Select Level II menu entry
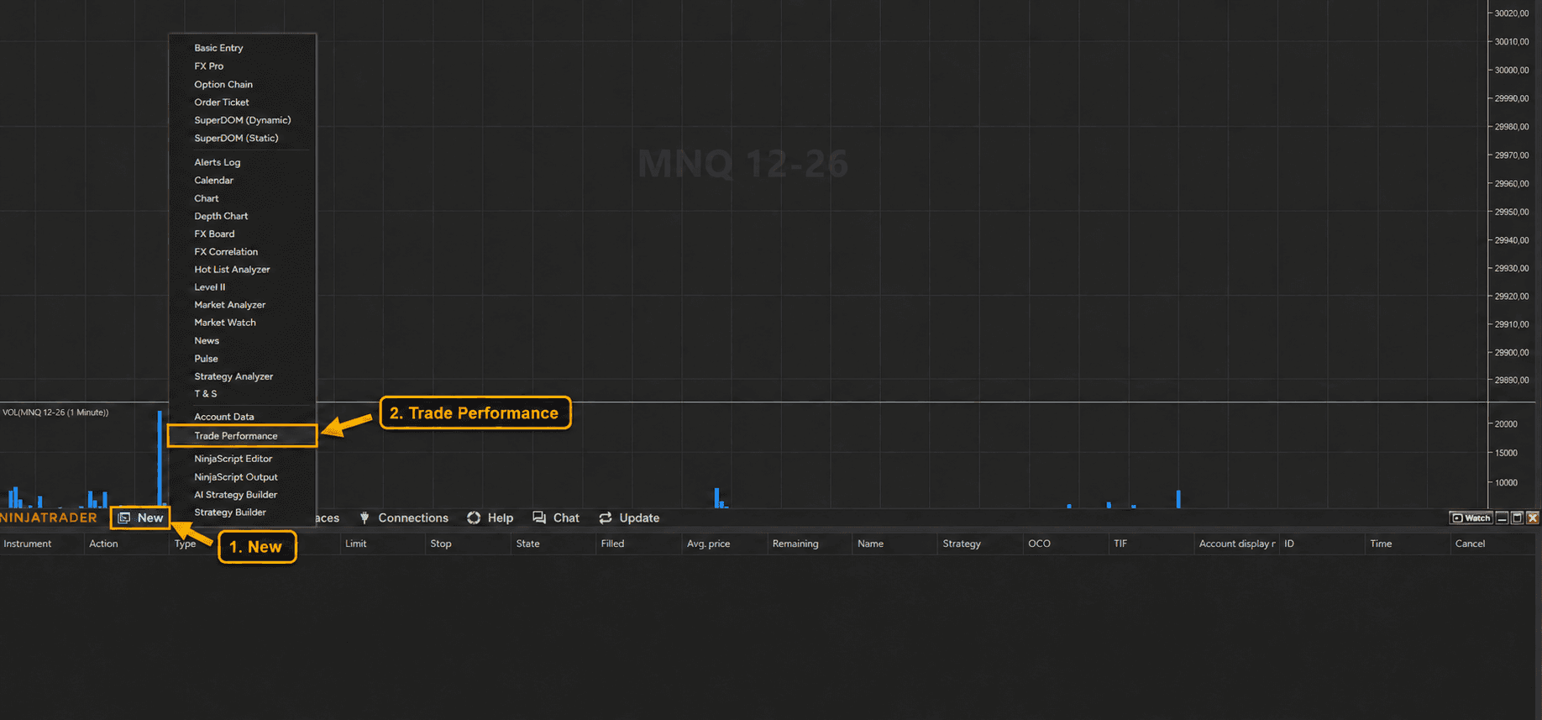 210,286
